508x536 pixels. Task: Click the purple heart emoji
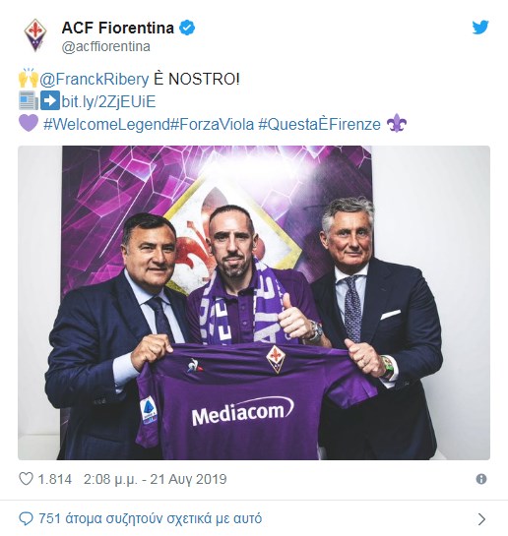click(x=29, y=123)
